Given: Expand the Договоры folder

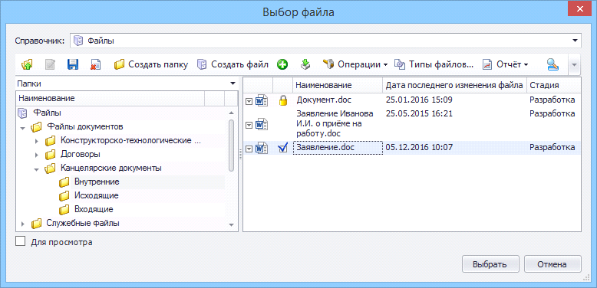Looking at the screenshot, I should point(37,155).
